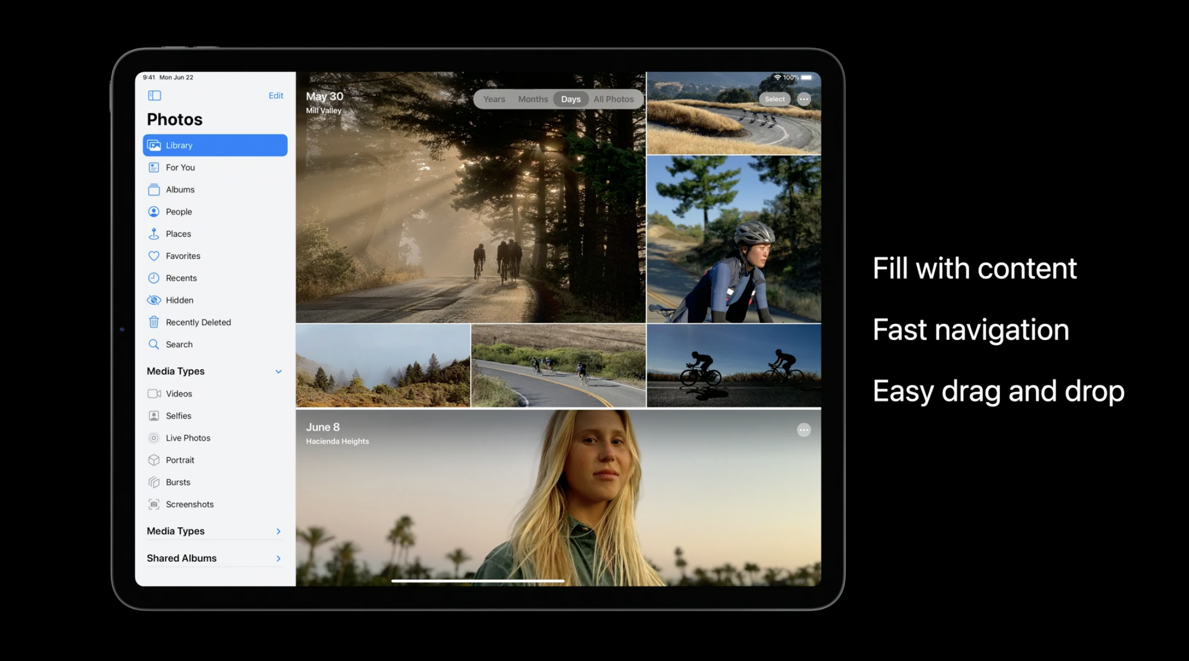This screenshot has height=661, width=1189.
Task: Open Recently Deleted trash icon
Action: click(154, 322)
